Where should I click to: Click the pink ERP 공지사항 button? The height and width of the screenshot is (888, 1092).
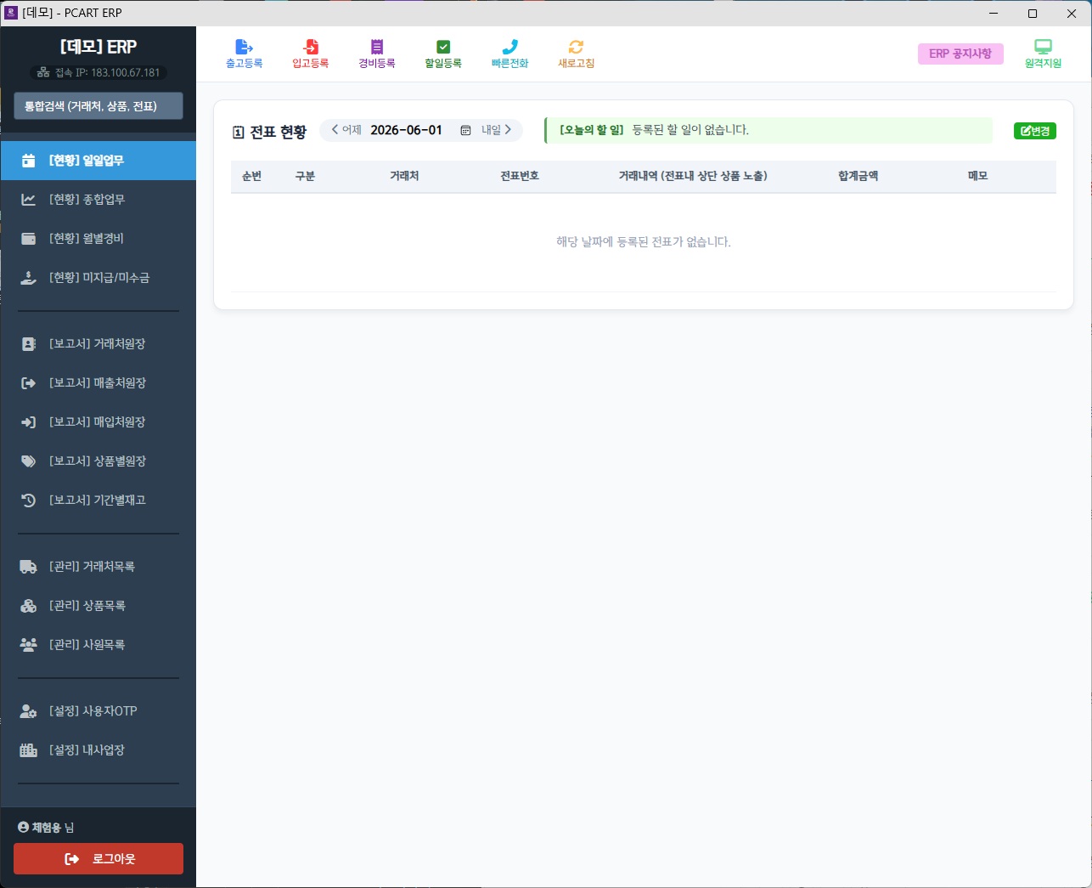coord(960,54)
